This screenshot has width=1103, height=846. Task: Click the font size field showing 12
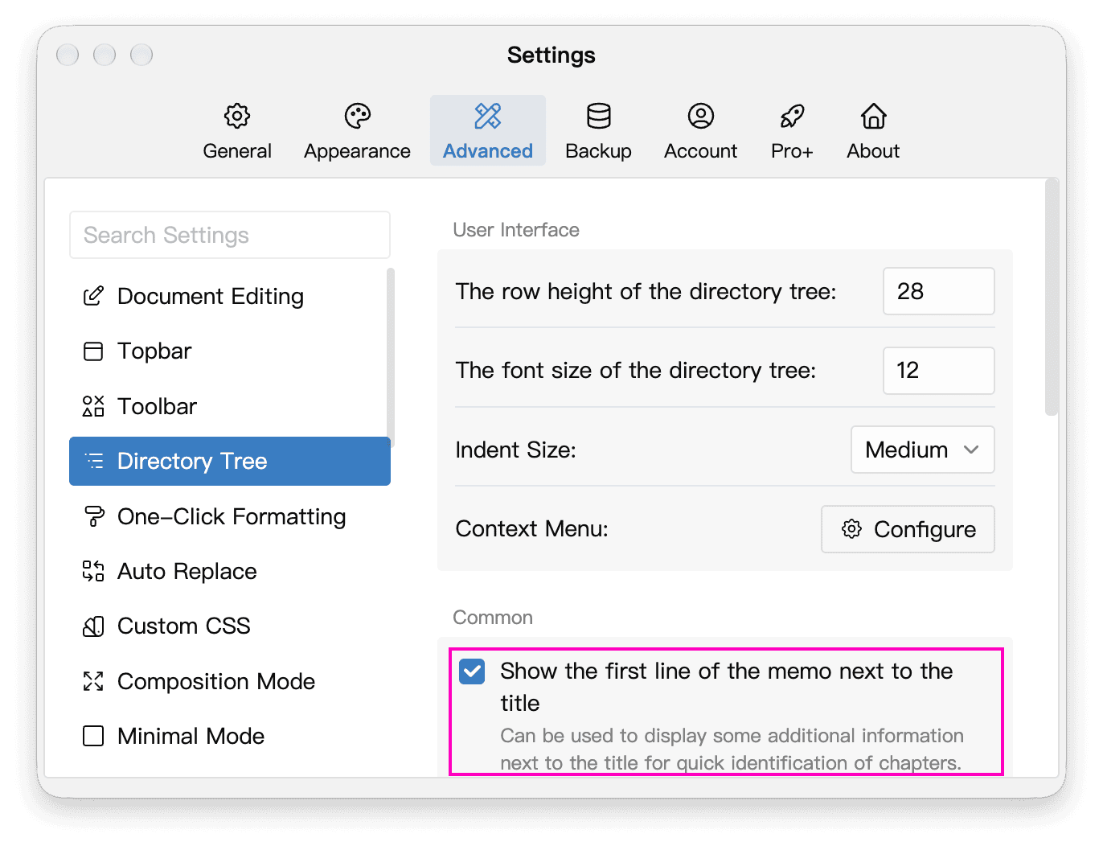pos(939,371)
